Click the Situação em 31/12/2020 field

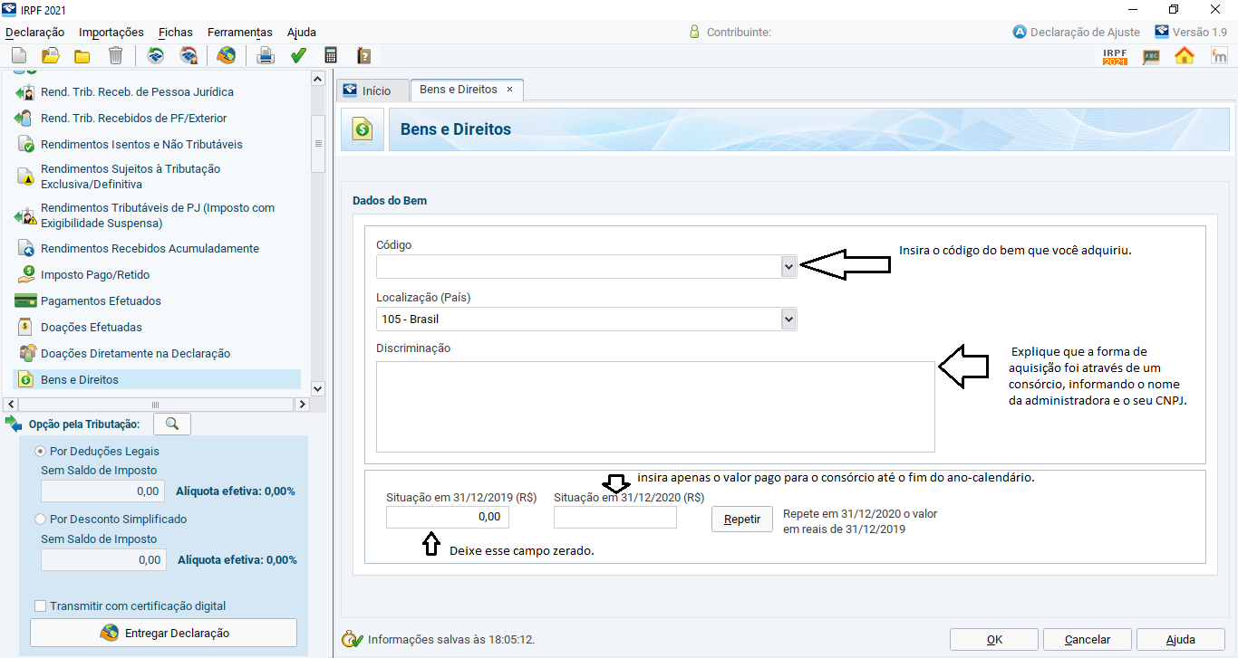615,517
